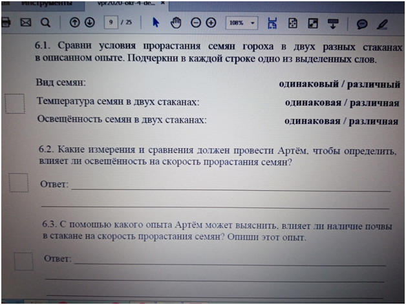Click the fit width scrolling icon
This screenshot has height=305, width=406.
pos(272,23)
